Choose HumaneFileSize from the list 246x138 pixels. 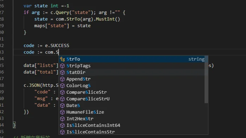132,112
